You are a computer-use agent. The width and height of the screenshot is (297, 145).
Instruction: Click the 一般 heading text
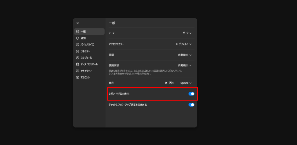click(112, 23)
